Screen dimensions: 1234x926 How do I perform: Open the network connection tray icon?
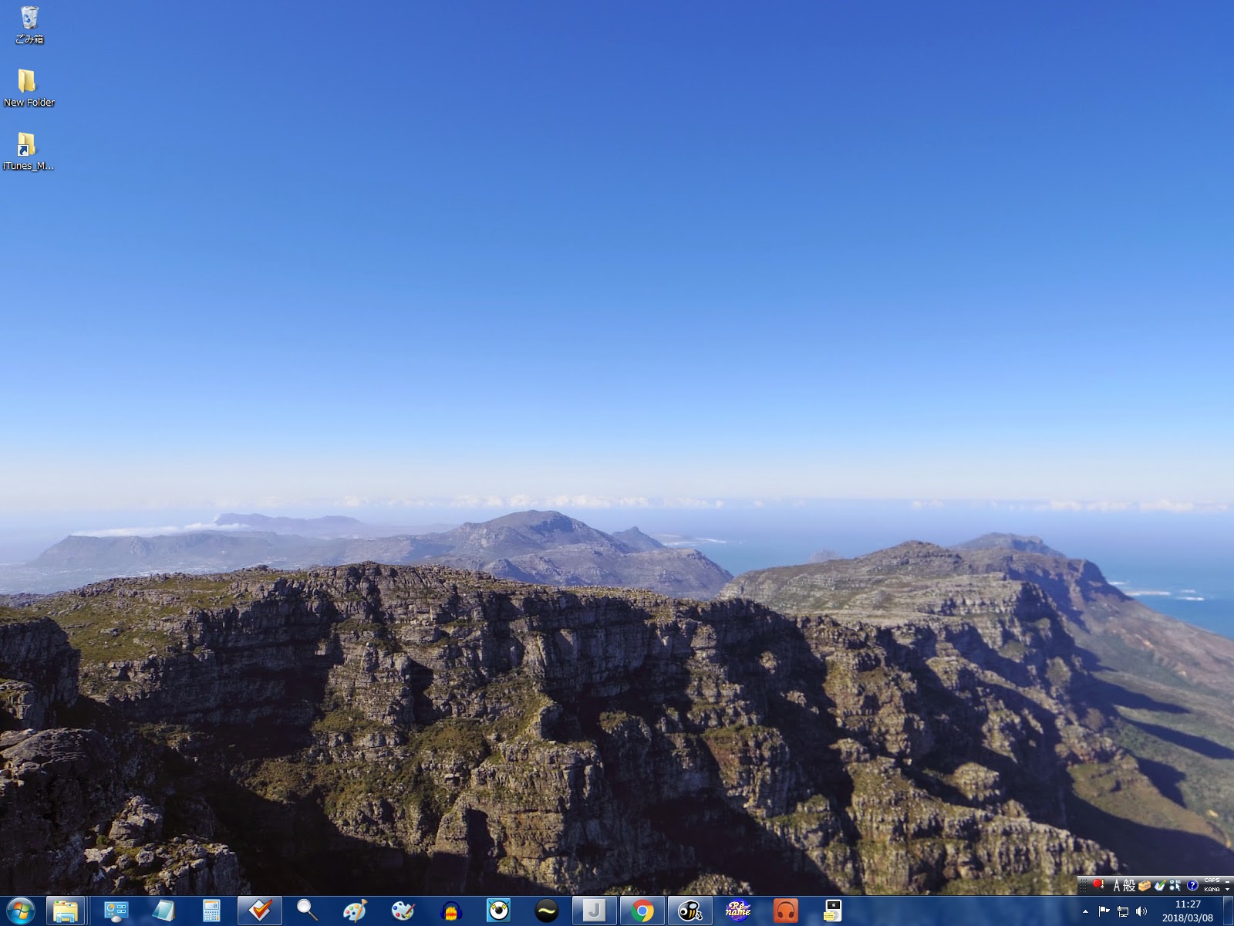pyautogui.click(x=1123, y=911)
